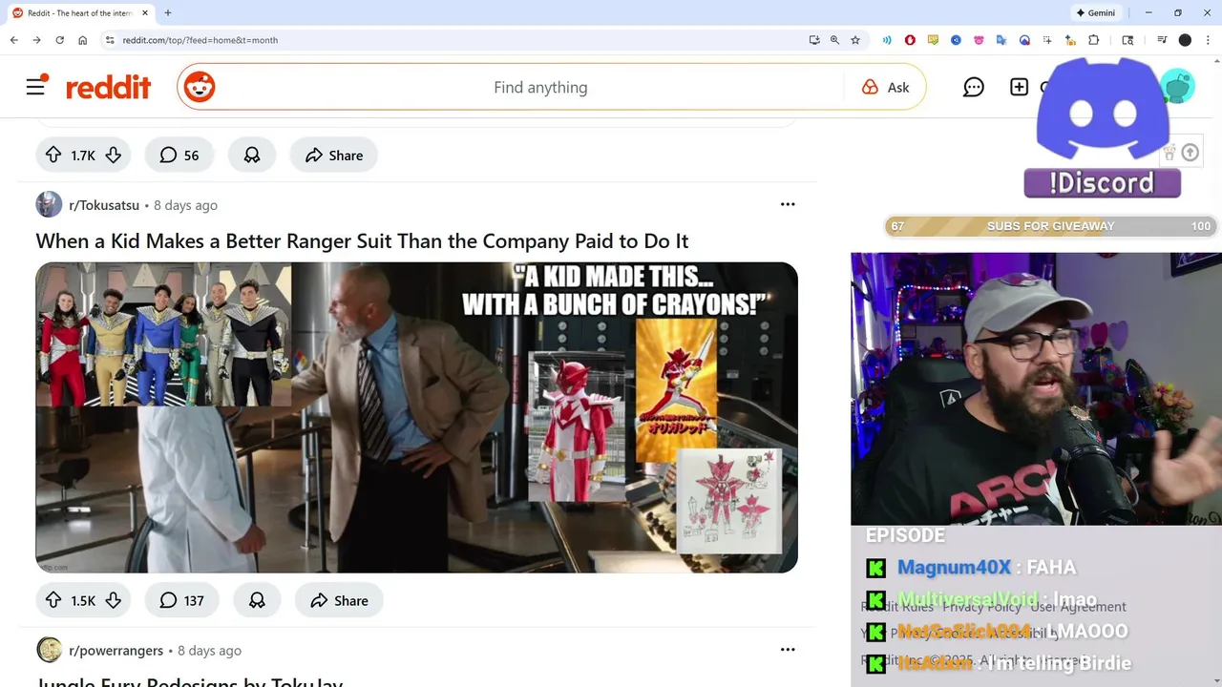
Task: Upvote the Tokusatsu post with 1.5K votes
Action: 53,600
